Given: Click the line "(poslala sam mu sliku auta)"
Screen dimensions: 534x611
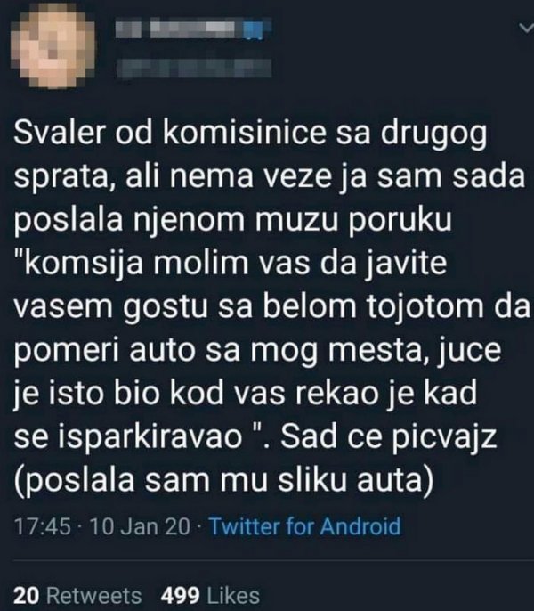Looking at the screenshot, I should click(224, 481).
